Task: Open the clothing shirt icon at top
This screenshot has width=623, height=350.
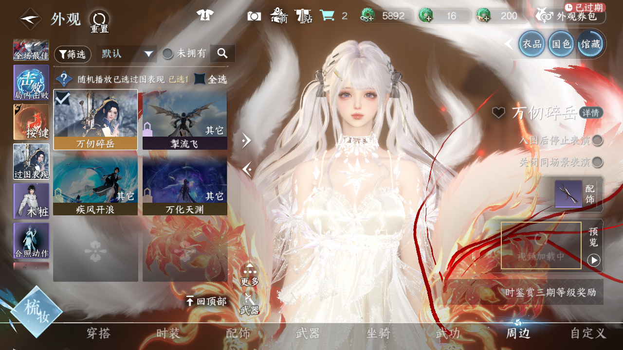Action: tap(205, 15)
